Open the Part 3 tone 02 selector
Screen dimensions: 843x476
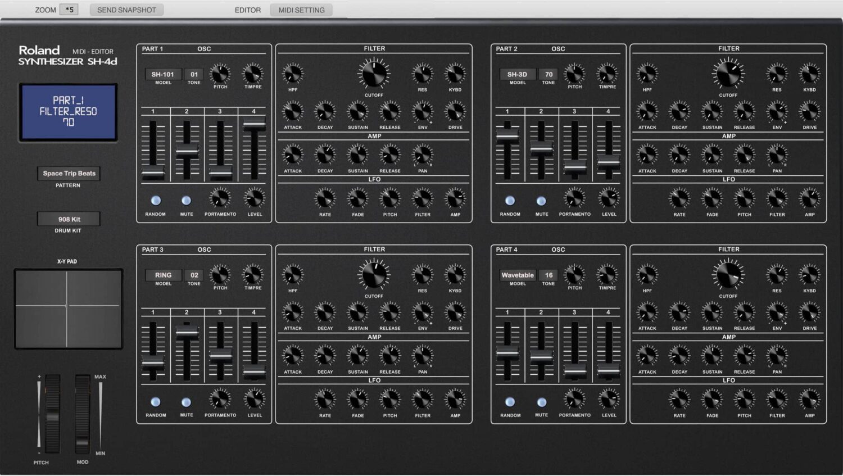click(x=194, y=275)
